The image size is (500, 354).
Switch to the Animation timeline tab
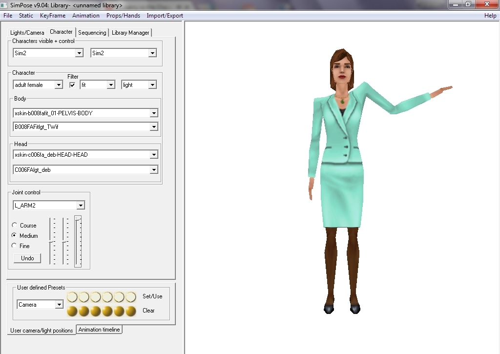(x=99, y=330)
